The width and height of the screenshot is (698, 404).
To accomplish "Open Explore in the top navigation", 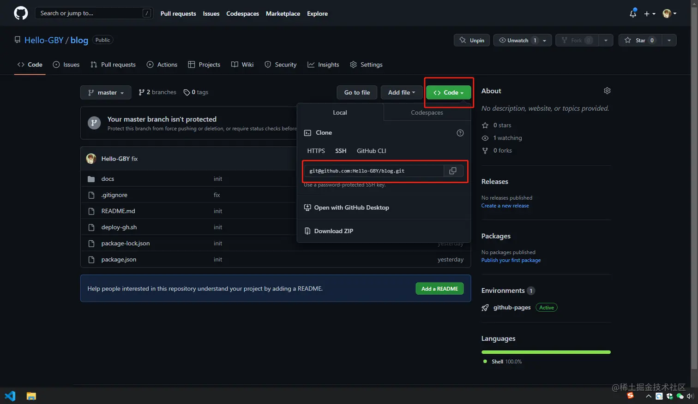I will [x=318, y=13].
